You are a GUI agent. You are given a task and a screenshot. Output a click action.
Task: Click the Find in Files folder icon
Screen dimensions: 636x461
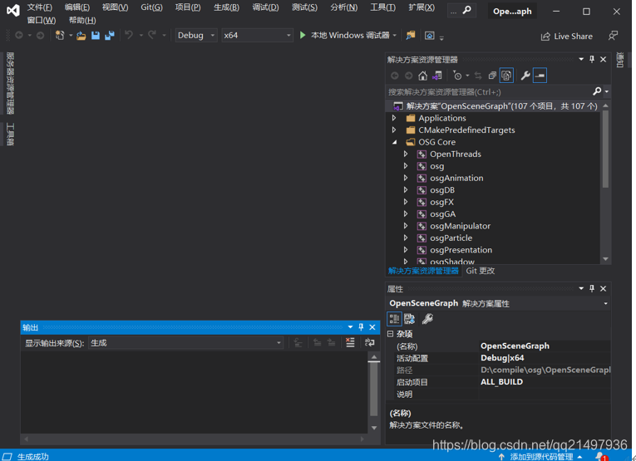[x=411, y=36]
